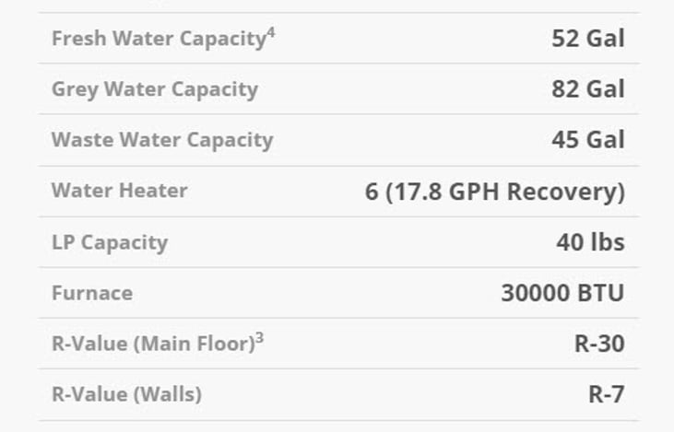Open footnote 4 beside Fresh Water Capacity
Viewport: 674px width, 432px height.
tap(271, 34)
